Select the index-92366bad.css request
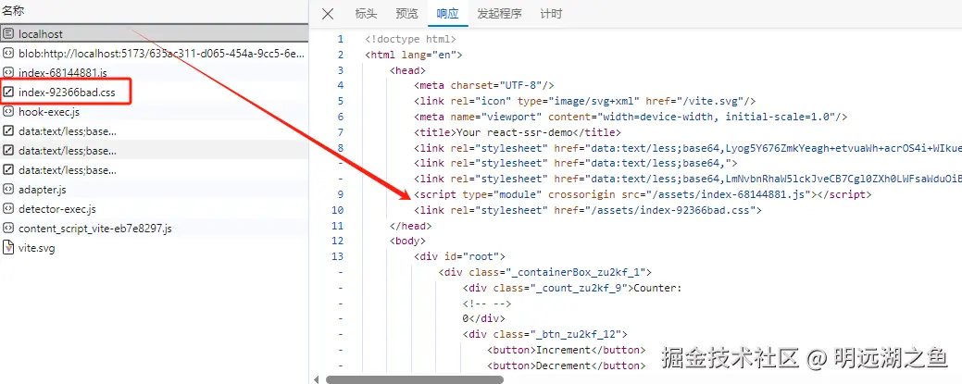The width and height of the screenshot is (962, 384). point(154,92)
